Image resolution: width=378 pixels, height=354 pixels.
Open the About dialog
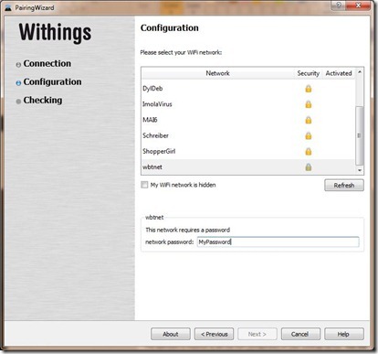[x=171, y=334]
